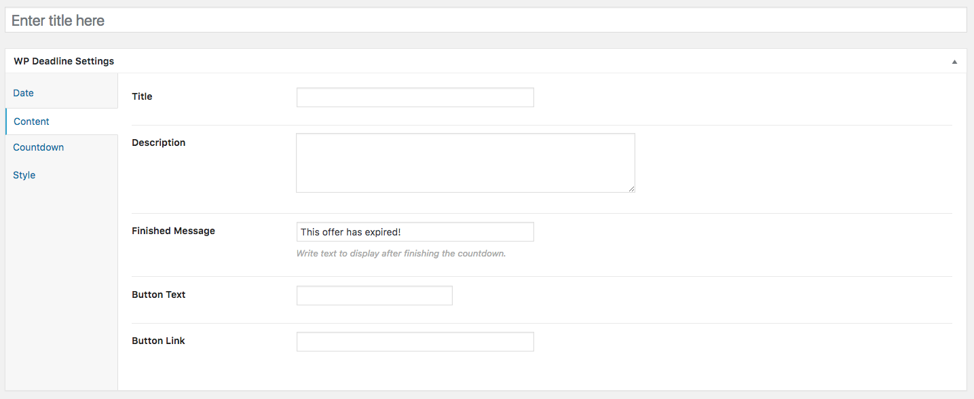Focus the Finished Message input field
The image size is (974, 399).
point(415,232)
